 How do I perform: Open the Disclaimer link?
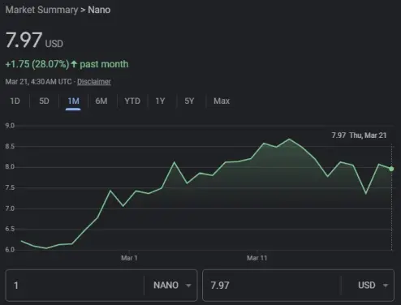(x=94, y=82)
